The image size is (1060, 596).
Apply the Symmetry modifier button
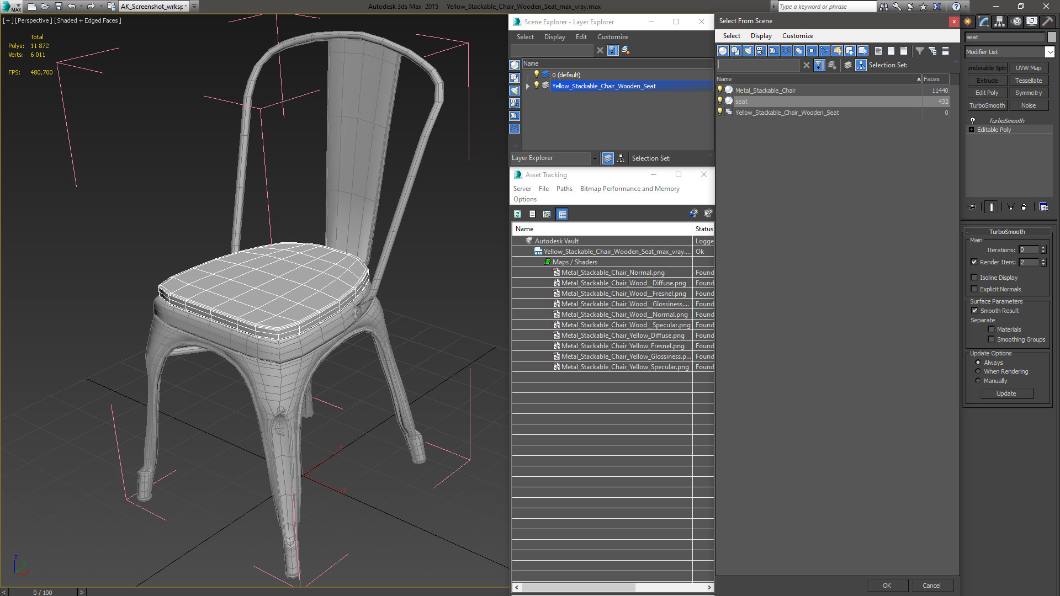[x=1028, y=93]
